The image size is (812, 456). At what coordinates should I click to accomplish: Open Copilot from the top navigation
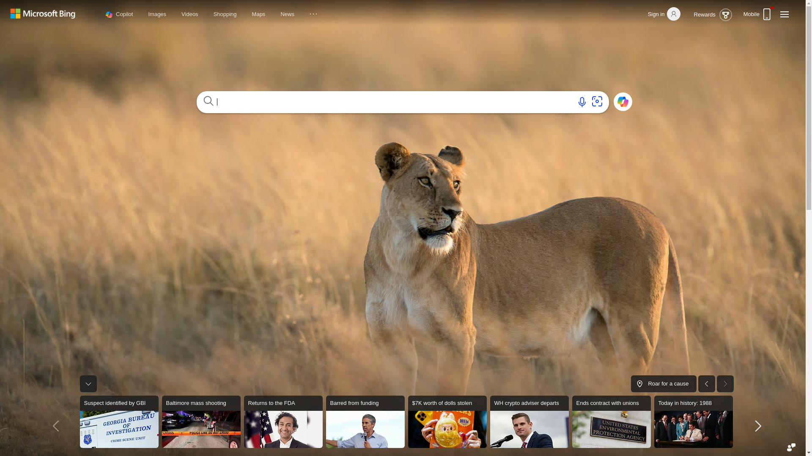[119, 14]
